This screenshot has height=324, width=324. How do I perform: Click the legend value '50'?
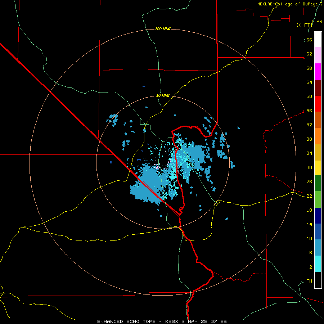click(x=309, y=96)
